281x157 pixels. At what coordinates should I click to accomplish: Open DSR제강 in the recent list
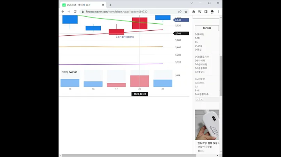[199, 35]
